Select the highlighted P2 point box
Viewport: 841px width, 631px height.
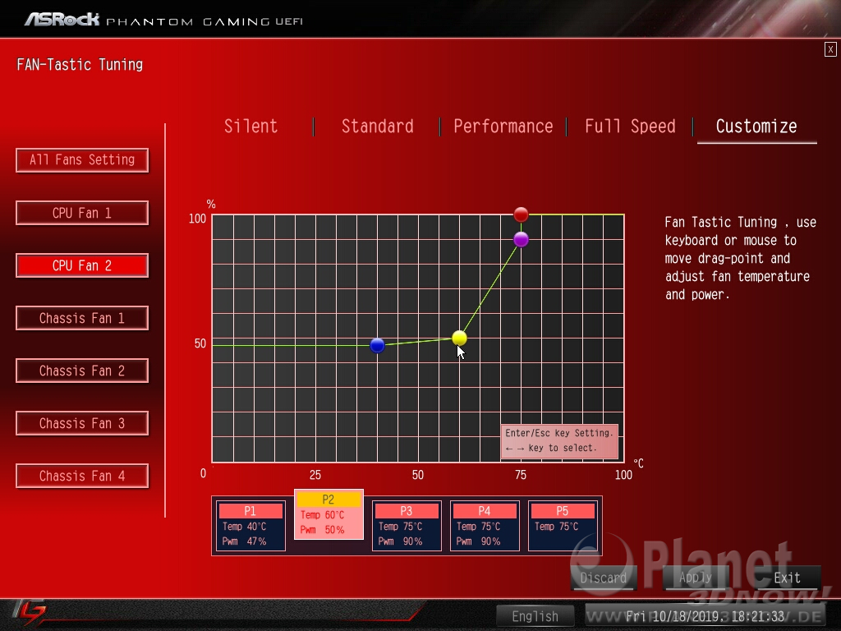(329, 514)
